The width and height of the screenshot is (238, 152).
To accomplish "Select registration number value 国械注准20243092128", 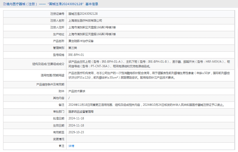I will (83, 14).
